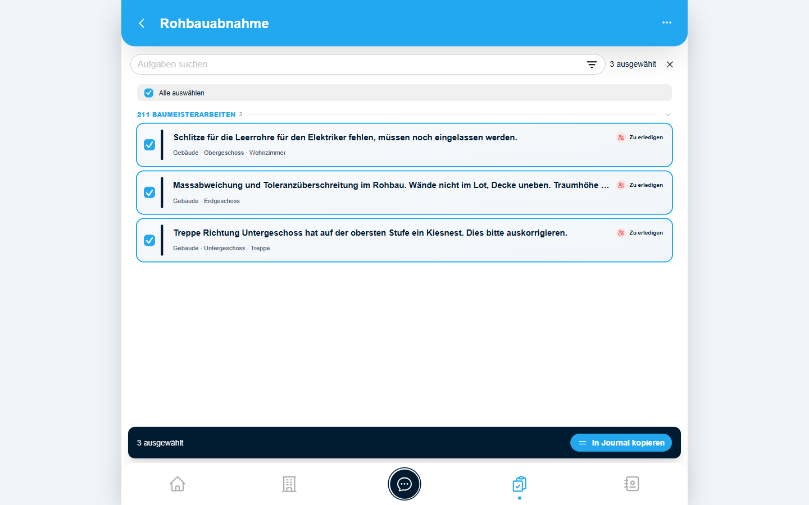Viewport: 809px width, 505px height.
Task: Uncheck the 'Alle auswählen' checkbox
Action: (149, 93)
